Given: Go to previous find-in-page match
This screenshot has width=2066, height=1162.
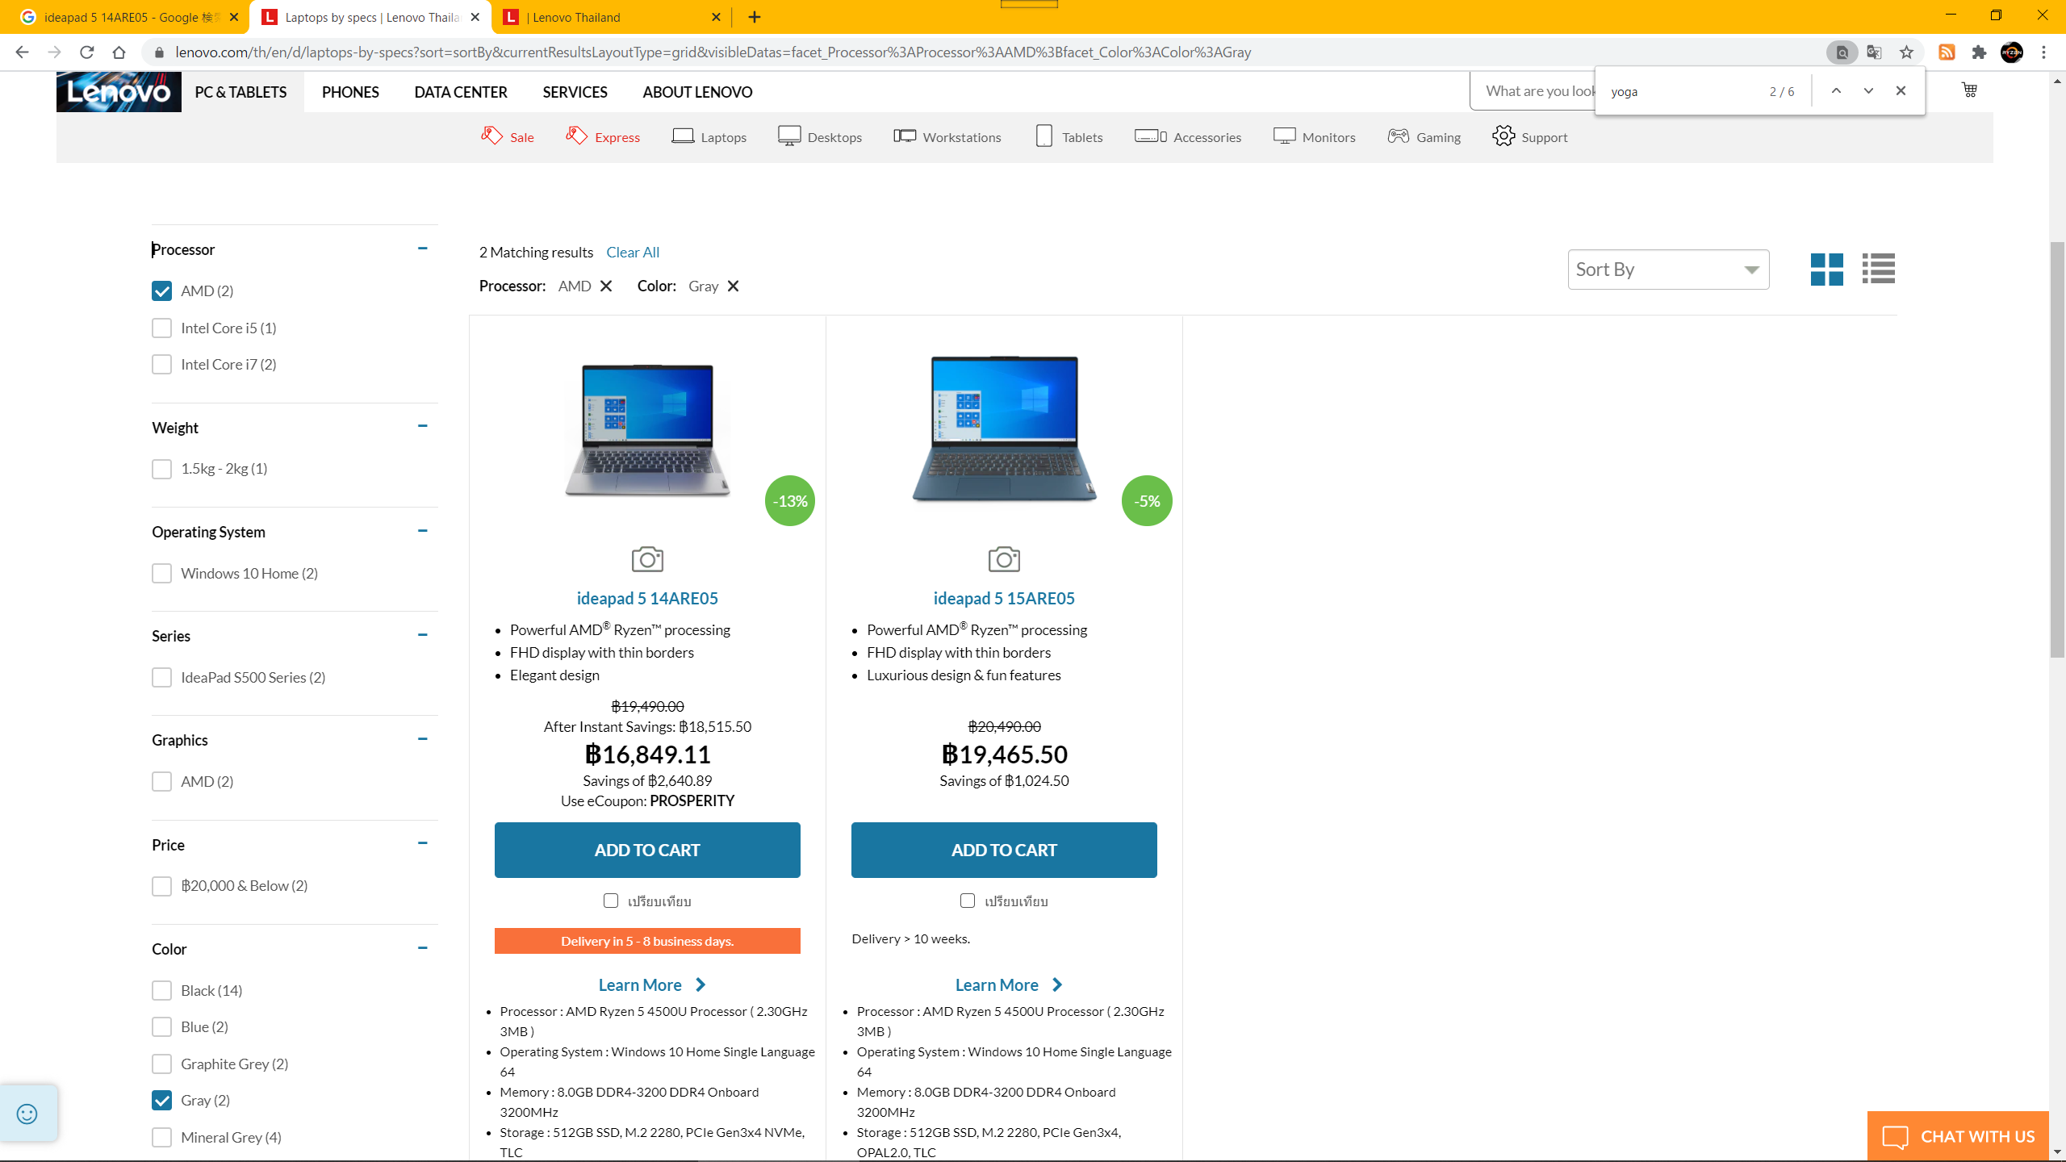Looking at the screenshot, I should (x=1836, y=91).
